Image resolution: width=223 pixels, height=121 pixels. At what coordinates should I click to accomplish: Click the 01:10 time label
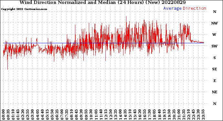coord(13,115)
